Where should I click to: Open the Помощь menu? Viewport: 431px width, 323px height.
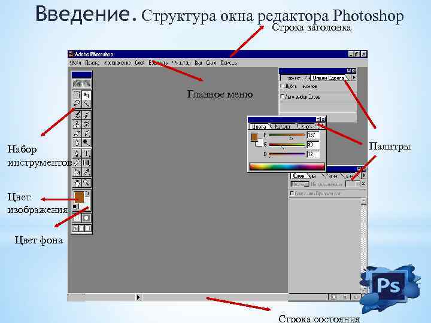click(229, 63)
